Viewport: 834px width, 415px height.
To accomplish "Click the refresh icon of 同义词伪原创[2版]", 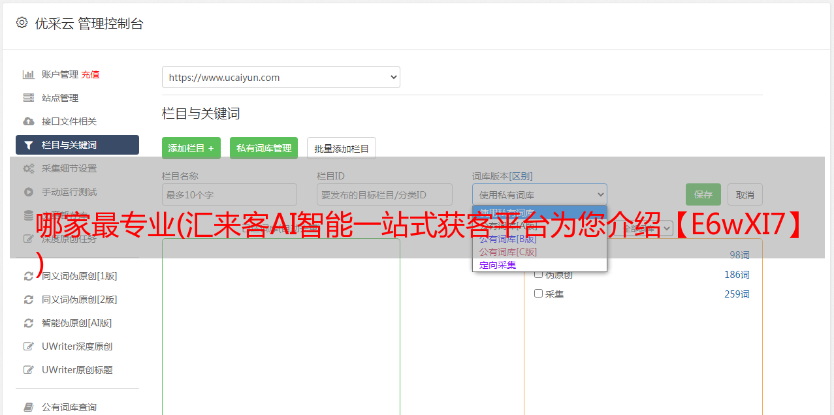I will (29, 300).
